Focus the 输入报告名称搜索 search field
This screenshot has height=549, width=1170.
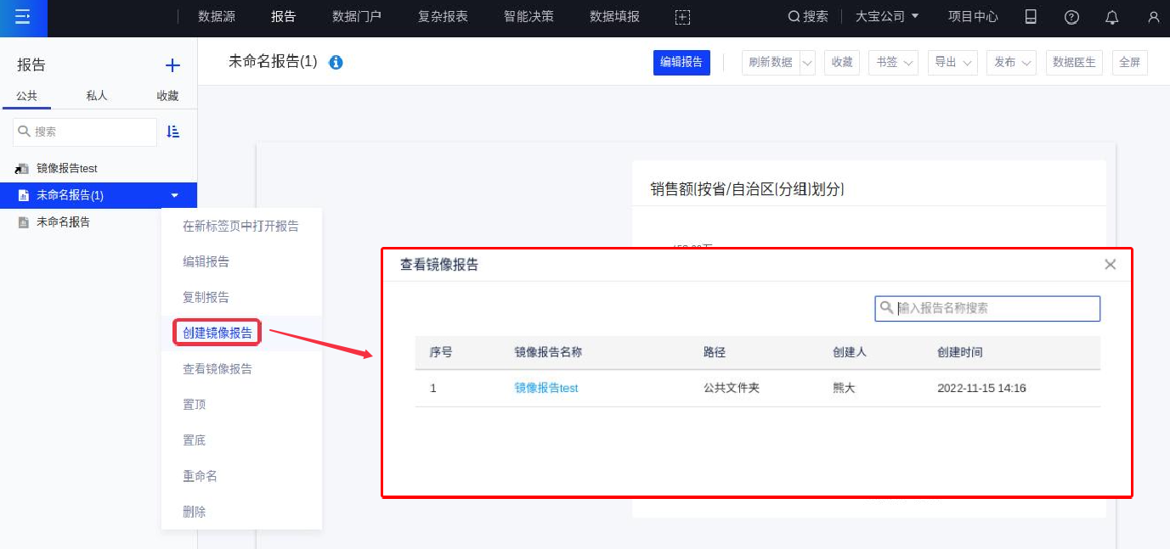pyautogui.click(x=994, y=308)
